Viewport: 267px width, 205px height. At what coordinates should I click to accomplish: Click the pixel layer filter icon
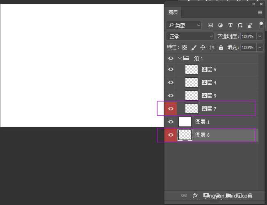pyautogui.click(x=210, y=25)
